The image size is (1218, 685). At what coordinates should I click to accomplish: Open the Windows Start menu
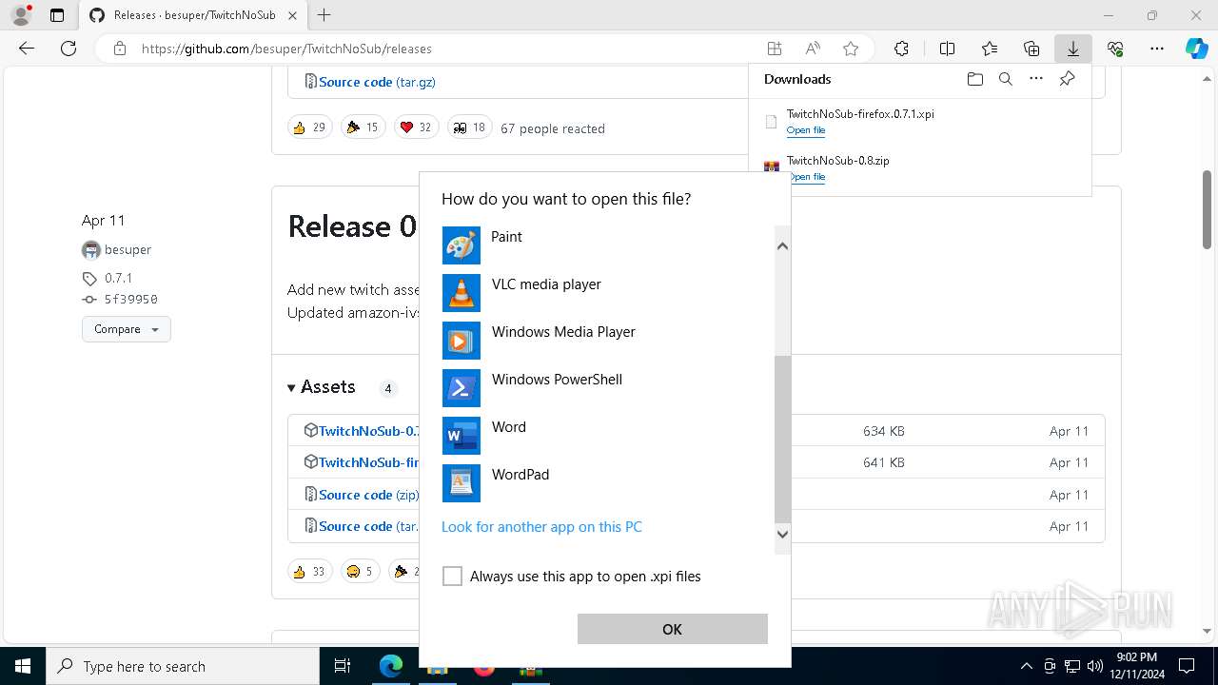[x=23, y=666]
